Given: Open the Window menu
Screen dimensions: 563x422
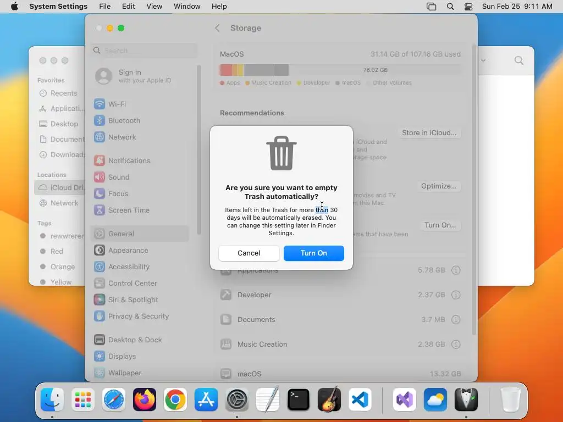Looking at the screenshot, I should [x=187, y=7].
